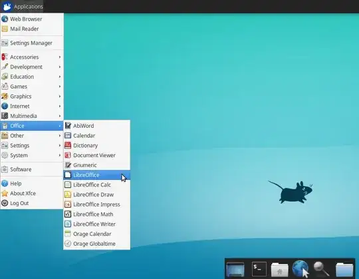This screenshot has height=279, width=359.
Task: Open the Dictionary label
Action: point(85,146)
